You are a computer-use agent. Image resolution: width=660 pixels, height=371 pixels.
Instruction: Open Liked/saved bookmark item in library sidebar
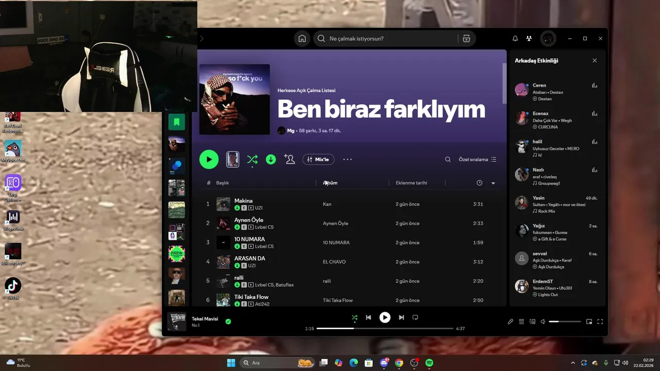tap(176, 122)
